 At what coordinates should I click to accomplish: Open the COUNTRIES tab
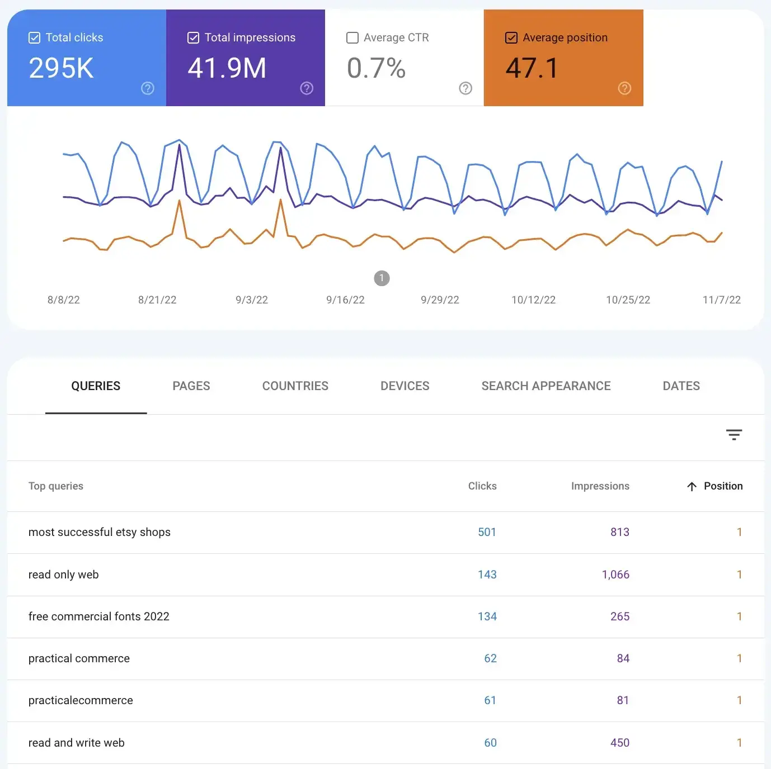pos(295,386)
